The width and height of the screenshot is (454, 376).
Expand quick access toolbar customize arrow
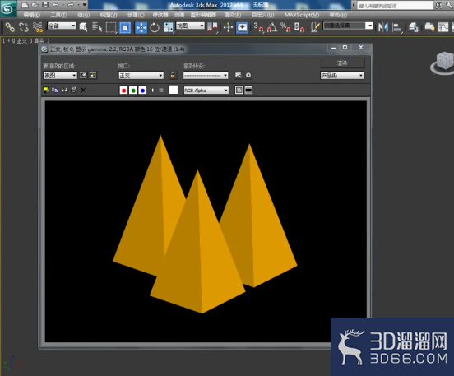[84, 5]
